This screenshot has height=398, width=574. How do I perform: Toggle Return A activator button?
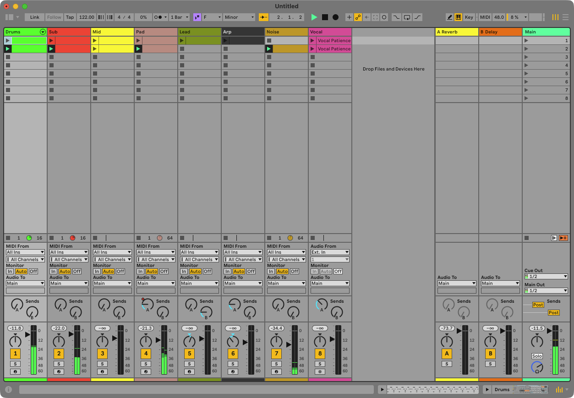click(x=447, y=354)
